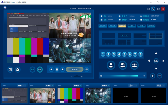This screenshot has width=168, height=105.
Task: Click the L-R audio balance indicator
Action: pyautogui.click(x=77, y=76)
